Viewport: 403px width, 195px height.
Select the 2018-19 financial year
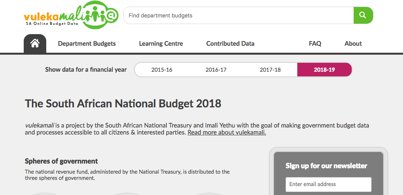coord(324,70)
